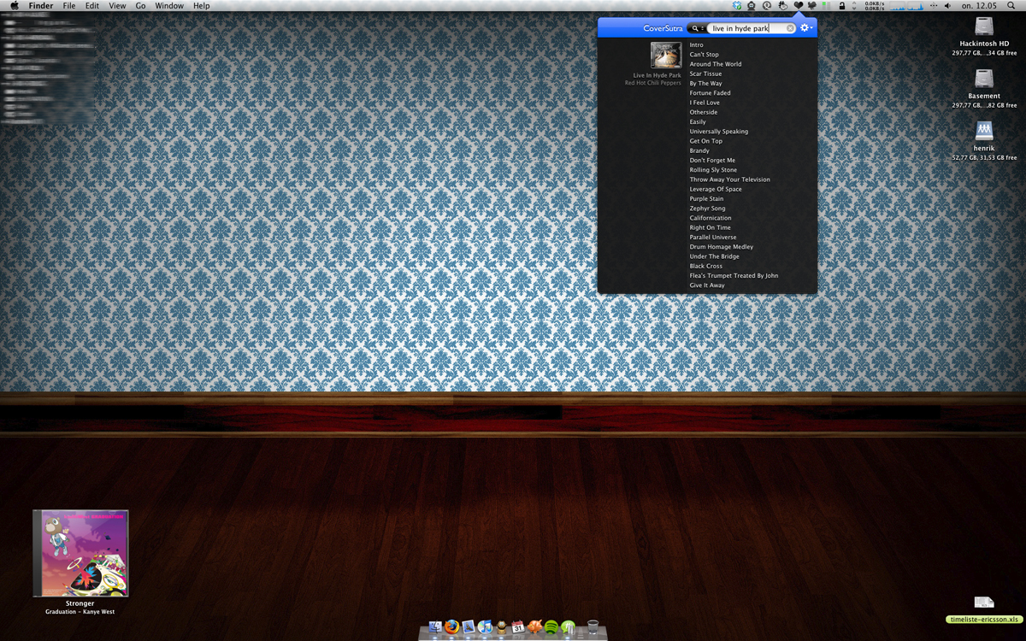Click the padlock icon in menu bar
The height and width of the screenshot is (641, 1026).
(842, 5)
